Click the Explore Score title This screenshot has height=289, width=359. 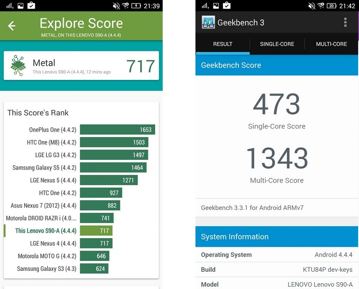click(x=81, y=23)
